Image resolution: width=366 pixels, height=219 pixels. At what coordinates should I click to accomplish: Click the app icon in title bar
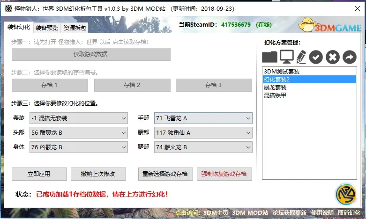(8, 8)
